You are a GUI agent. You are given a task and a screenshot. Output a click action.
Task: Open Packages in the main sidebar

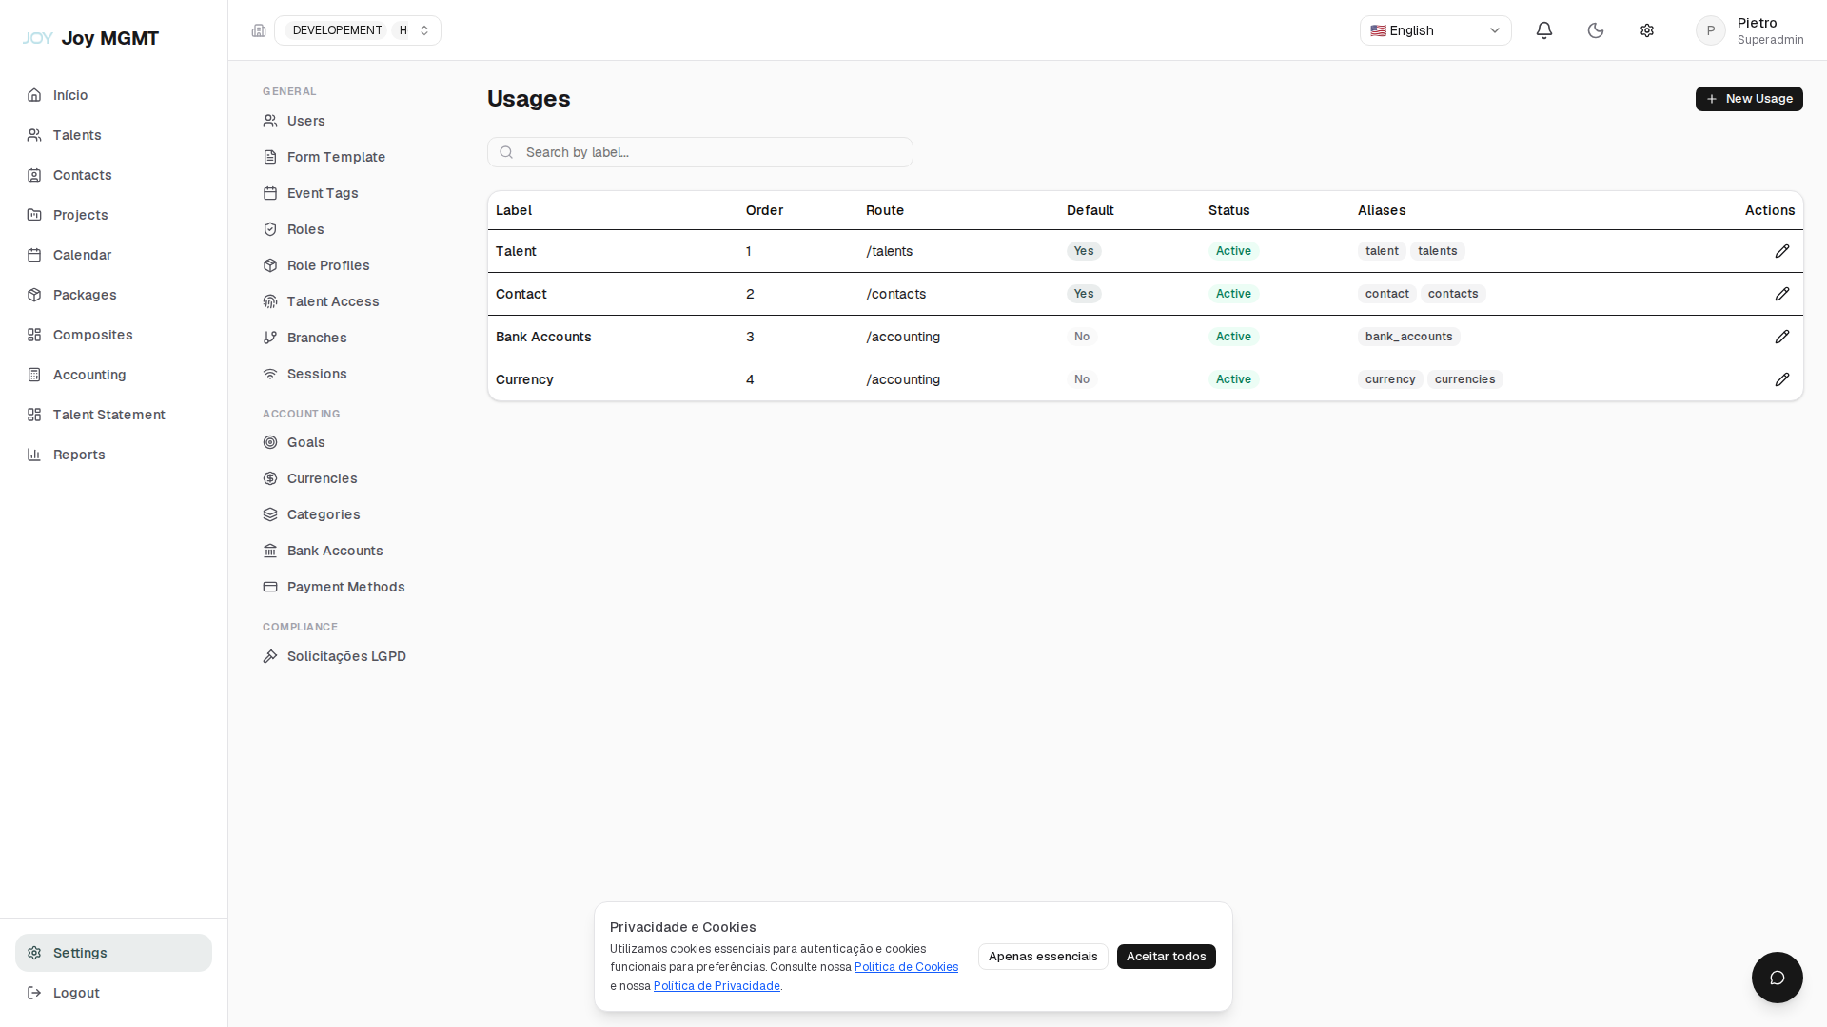coord(113,295)
